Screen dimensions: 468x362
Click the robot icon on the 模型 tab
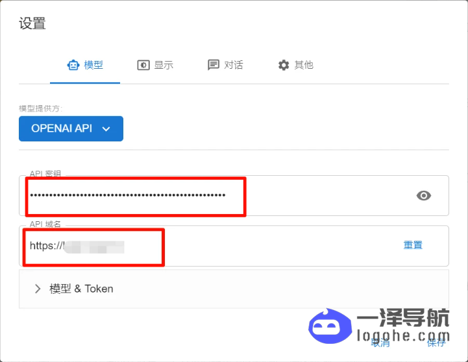coord(73,65)
